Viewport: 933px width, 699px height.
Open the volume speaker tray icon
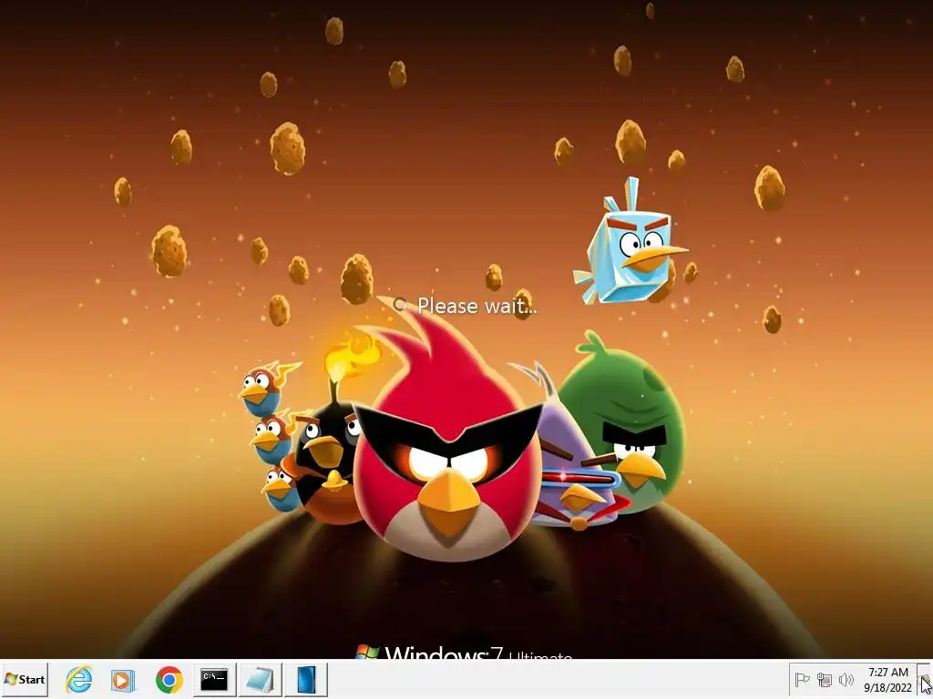(x=846, y=679)
